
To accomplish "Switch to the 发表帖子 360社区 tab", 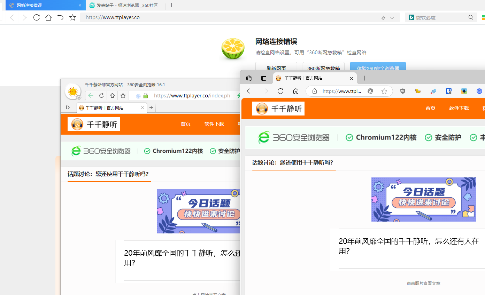I will (125, 5).
